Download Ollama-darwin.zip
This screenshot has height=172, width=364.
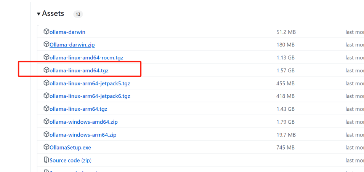click(x=72, y=45)
